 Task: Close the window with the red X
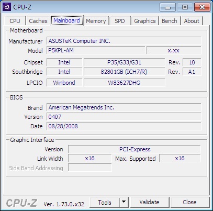click(202, 7)
